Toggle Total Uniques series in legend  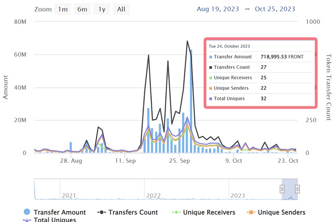click(49, 219)
